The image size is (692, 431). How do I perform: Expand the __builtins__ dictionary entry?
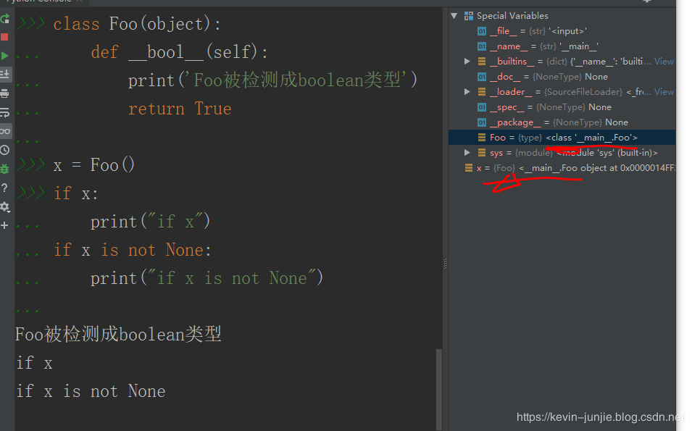coord(467,61)
